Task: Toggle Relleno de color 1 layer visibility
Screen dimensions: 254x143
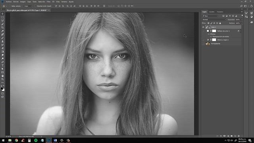Action: [204, 31]
